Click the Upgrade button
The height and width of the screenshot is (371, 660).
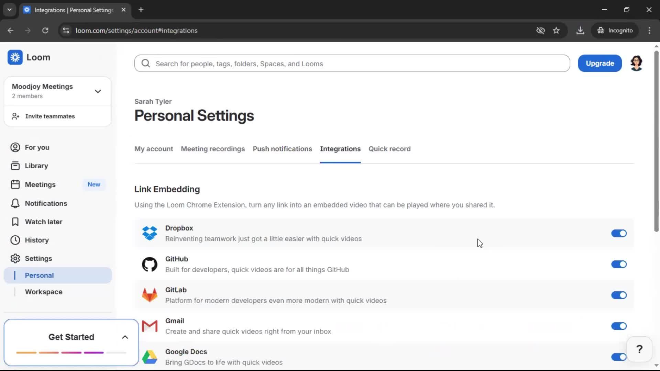click(x=599, y=63)
